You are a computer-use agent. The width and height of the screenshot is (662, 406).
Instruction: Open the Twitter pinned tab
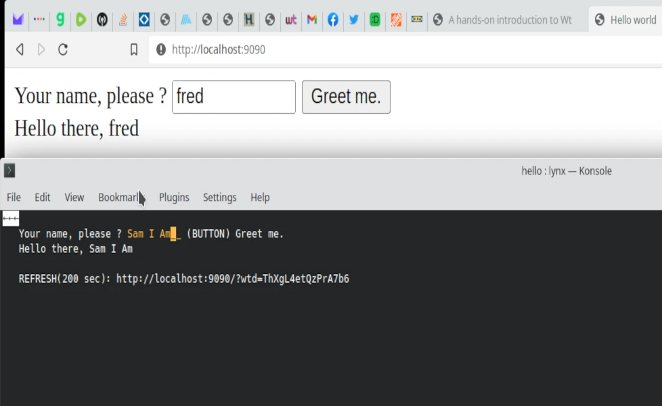click(x=354, y=20)
